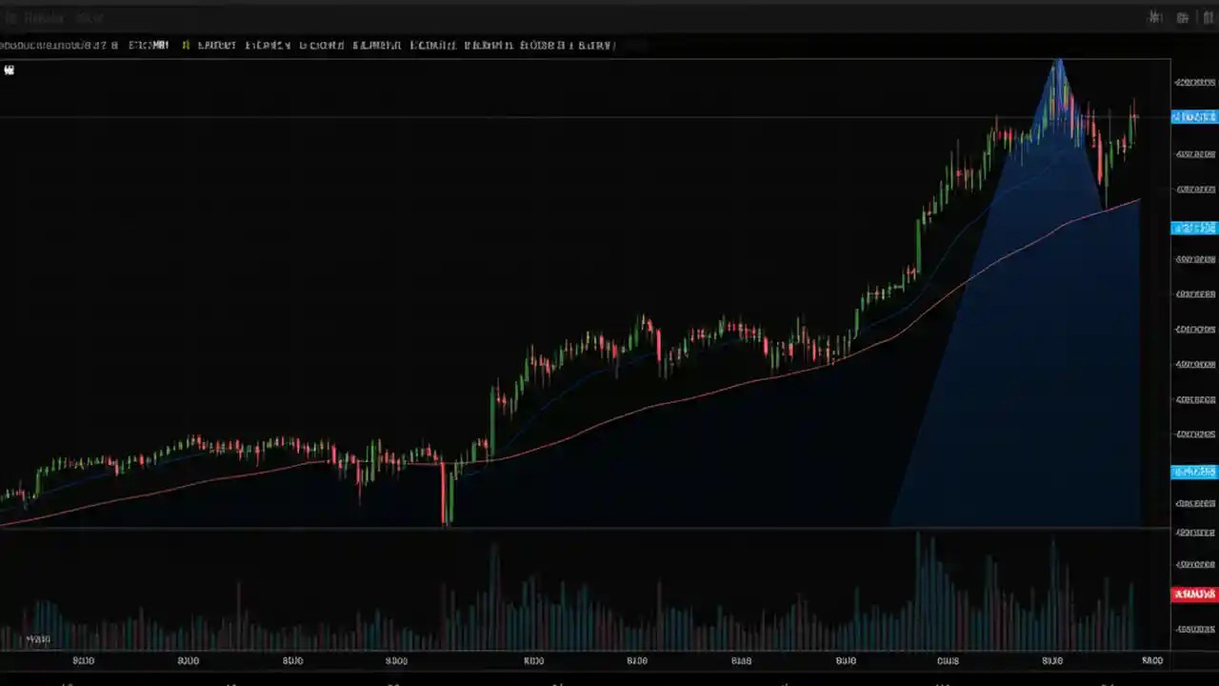Enable the highlighted bid price marker
The width and height of the screenshot is (1219, 686).
[1193, 228]
